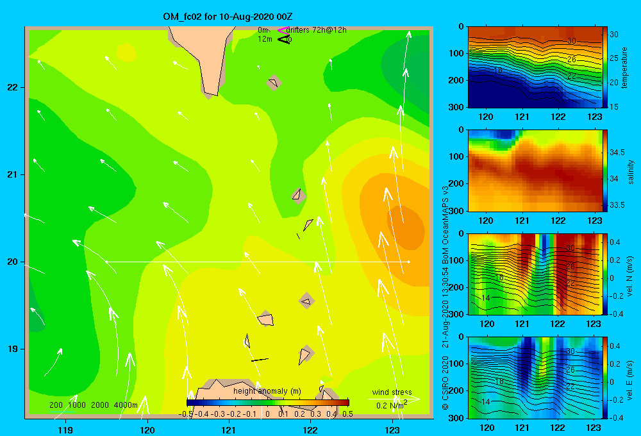Click the 'drifters 72h@12h' legend text
This screenshot has height=436, width=641.
(x=317, y=30)
